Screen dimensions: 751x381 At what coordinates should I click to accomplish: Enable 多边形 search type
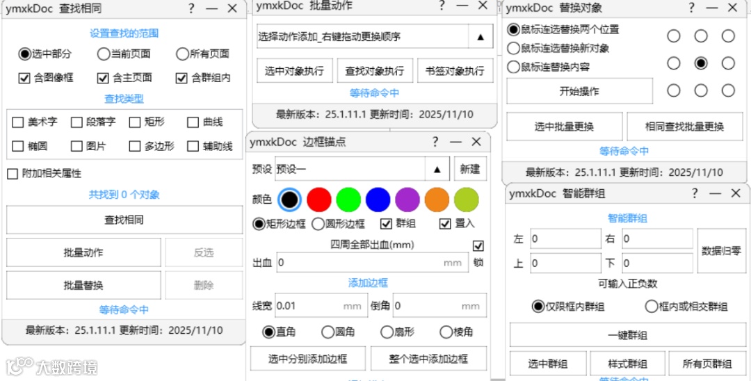pyautogui.click(x=152, y=146)
